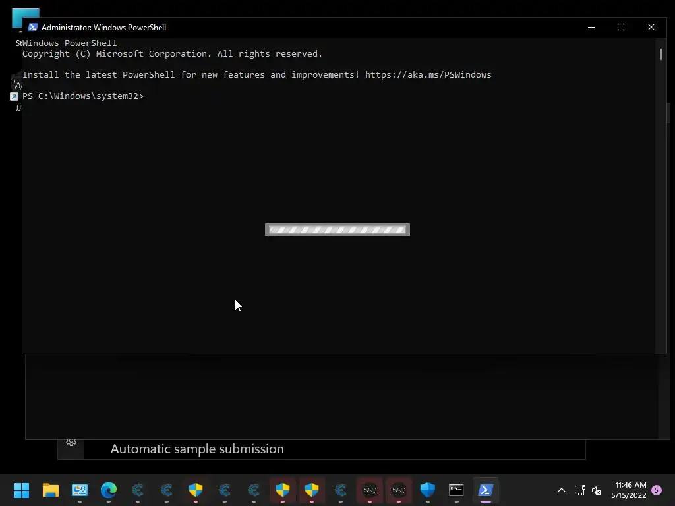675x506 pixels.
Task: Click the active PowerShell taskbar icon
Action: 486,490
